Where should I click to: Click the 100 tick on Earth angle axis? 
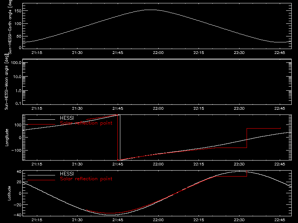pyautogui.click(x=18, y=24)
